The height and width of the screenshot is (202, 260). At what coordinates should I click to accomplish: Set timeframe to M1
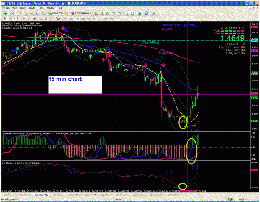pyautogui.click(x=66, y=19)
